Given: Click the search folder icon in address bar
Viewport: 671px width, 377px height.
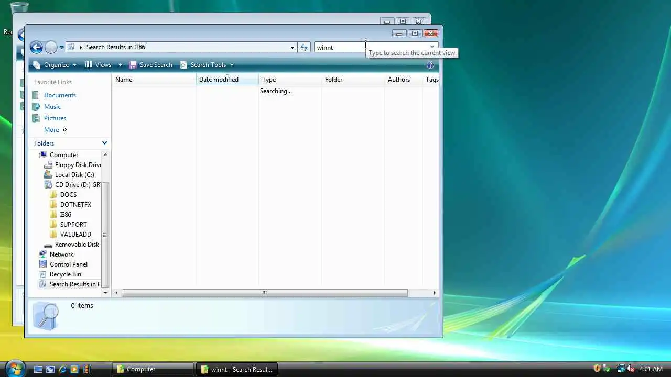Looking at the screenshot, I should tap(72, 47).
